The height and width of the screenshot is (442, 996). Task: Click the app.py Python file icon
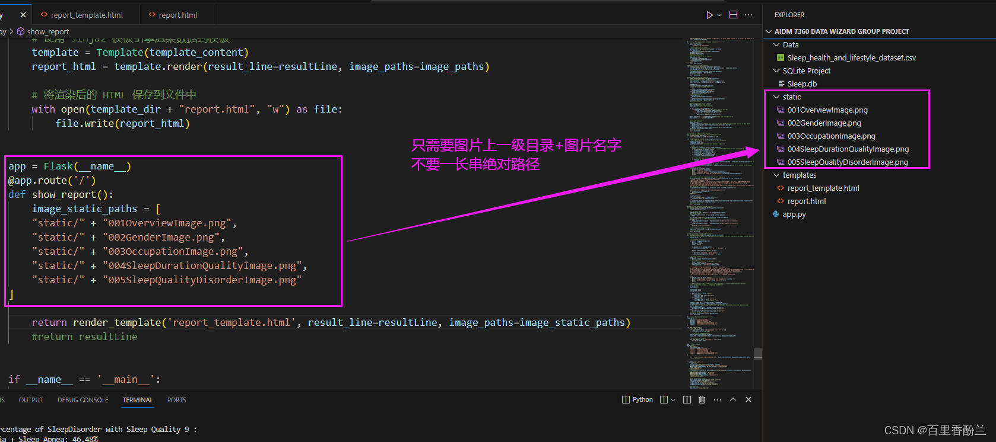(x=776, y=214)
